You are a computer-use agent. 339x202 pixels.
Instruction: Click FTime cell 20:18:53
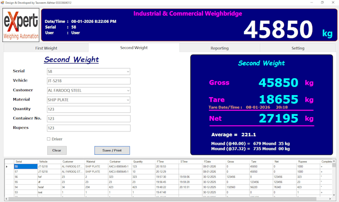coord(167,167)
